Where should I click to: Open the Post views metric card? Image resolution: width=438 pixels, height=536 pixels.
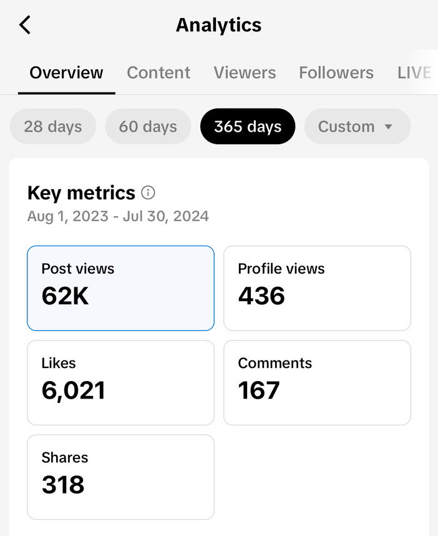(120, 288)
